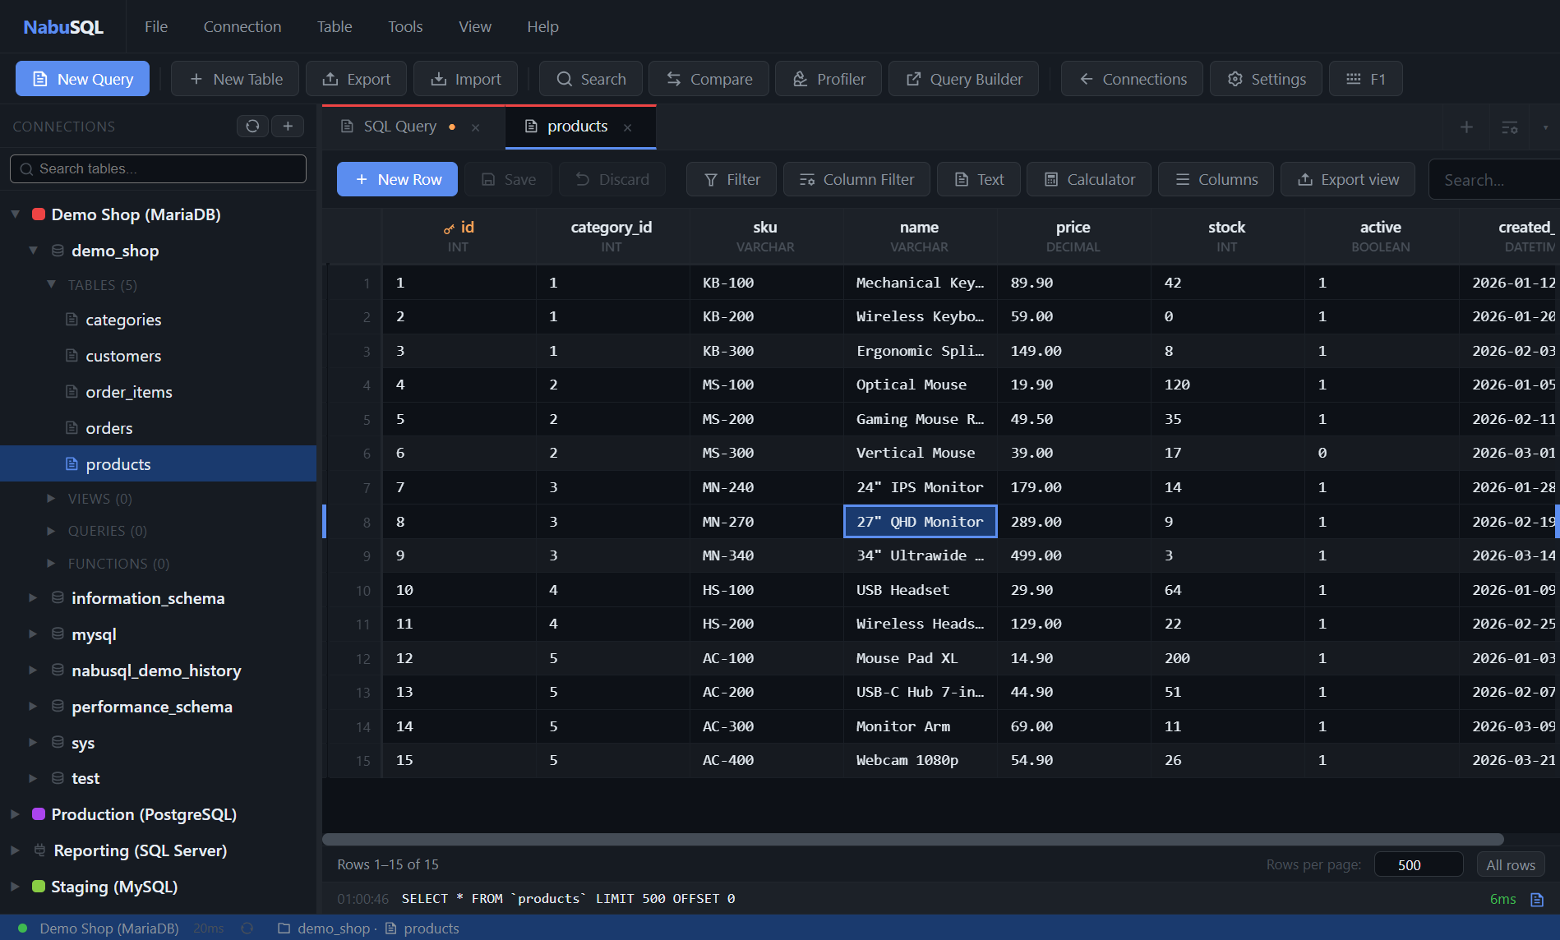This screenshot has height=940, width=1560.
Task: Collapse the demo_shop database
Action: 33,251
